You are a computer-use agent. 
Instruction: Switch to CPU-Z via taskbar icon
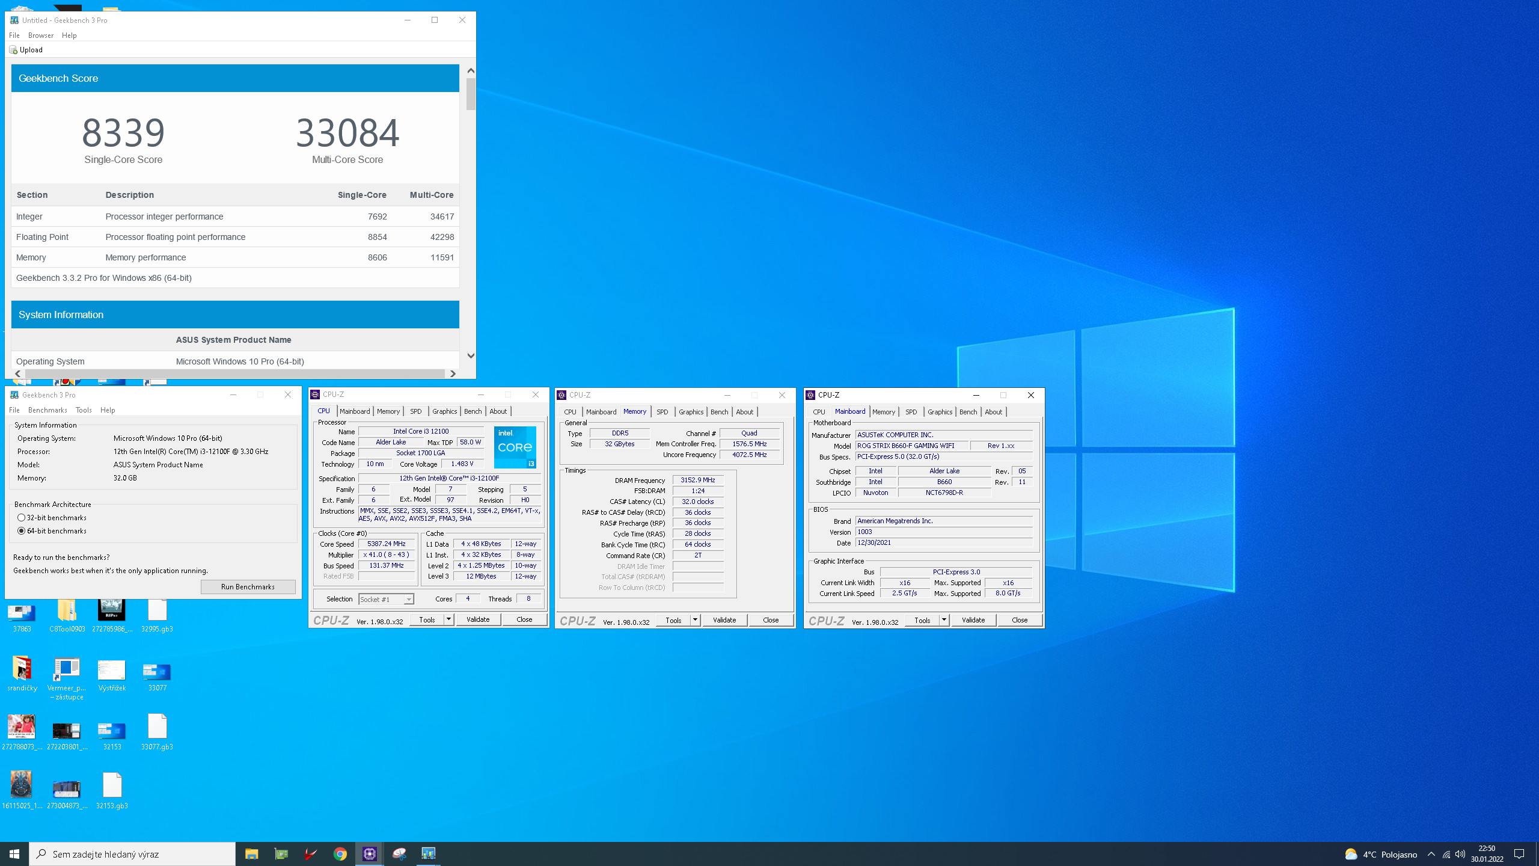point(370,854)
